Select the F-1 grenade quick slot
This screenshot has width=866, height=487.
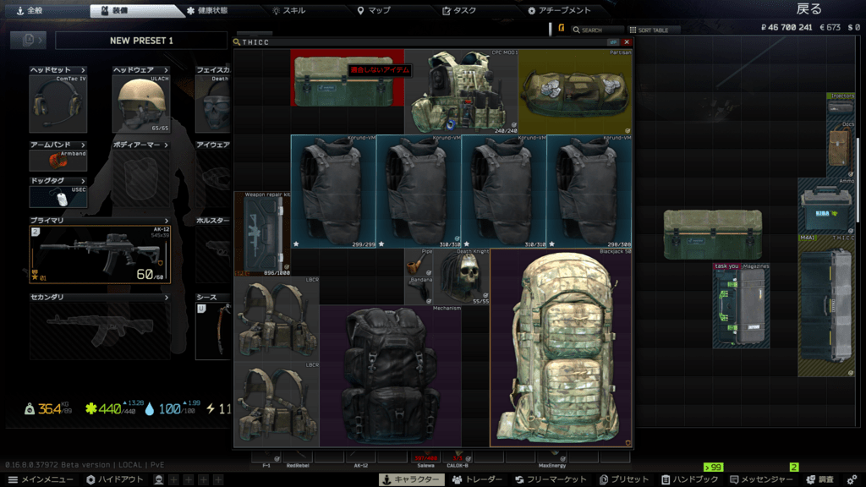click(x=266, y=458)
